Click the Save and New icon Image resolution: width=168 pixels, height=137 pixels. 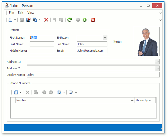35,20
